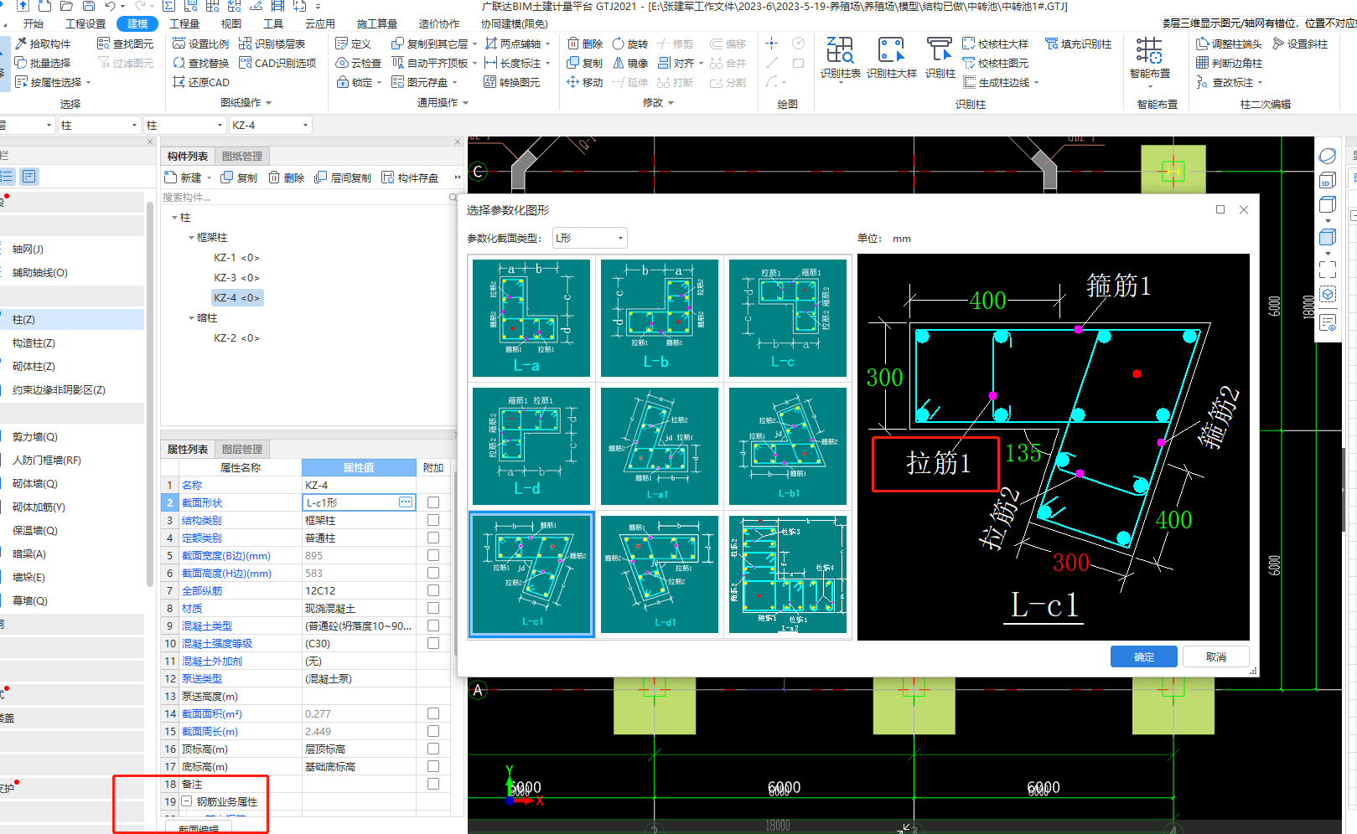Screen dimensions: 1357x834
Task: Toggle the 附加 checkbox for 结构类别
Action: coord(433,520)
